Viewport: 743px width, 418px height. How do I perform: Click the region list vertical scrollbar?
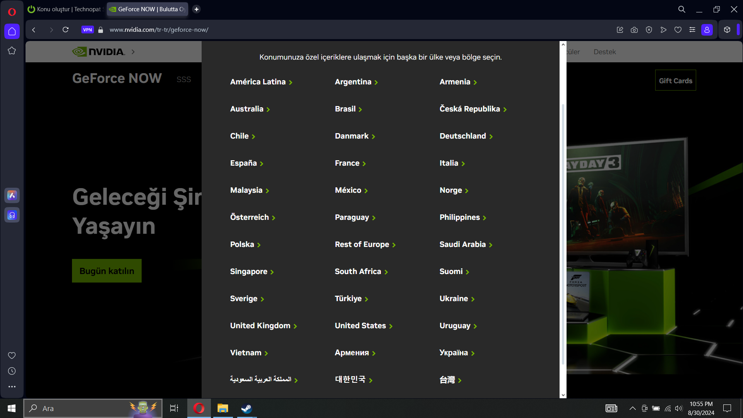pos(563,232)
